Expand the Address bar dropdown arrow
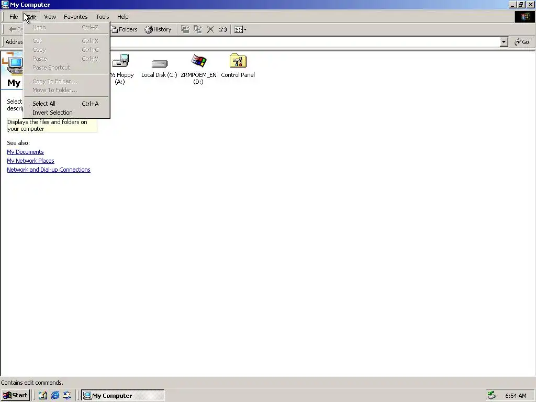 point(504,42)
